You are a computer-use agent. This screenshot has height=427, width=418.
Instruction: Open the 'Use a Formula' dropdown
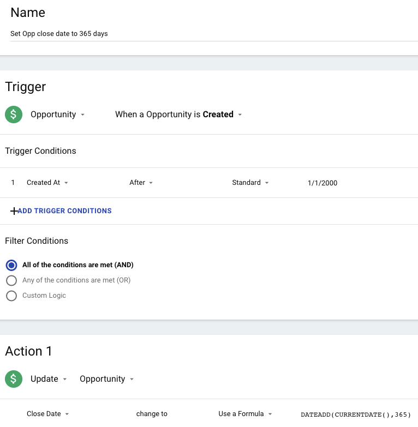pyautogui.click(x=245, y=414)
